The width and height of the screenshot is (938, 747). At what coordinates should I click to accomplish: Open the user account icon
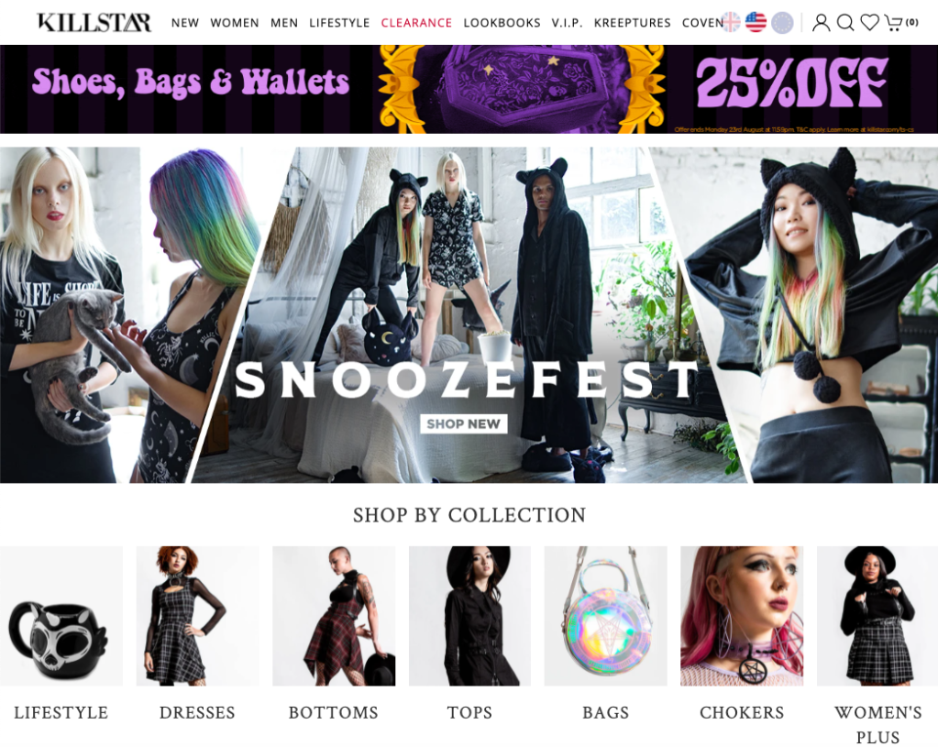pos(821,23)
